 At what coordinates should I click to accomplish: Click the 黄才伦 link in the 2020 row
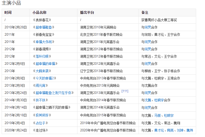point(159,130)
